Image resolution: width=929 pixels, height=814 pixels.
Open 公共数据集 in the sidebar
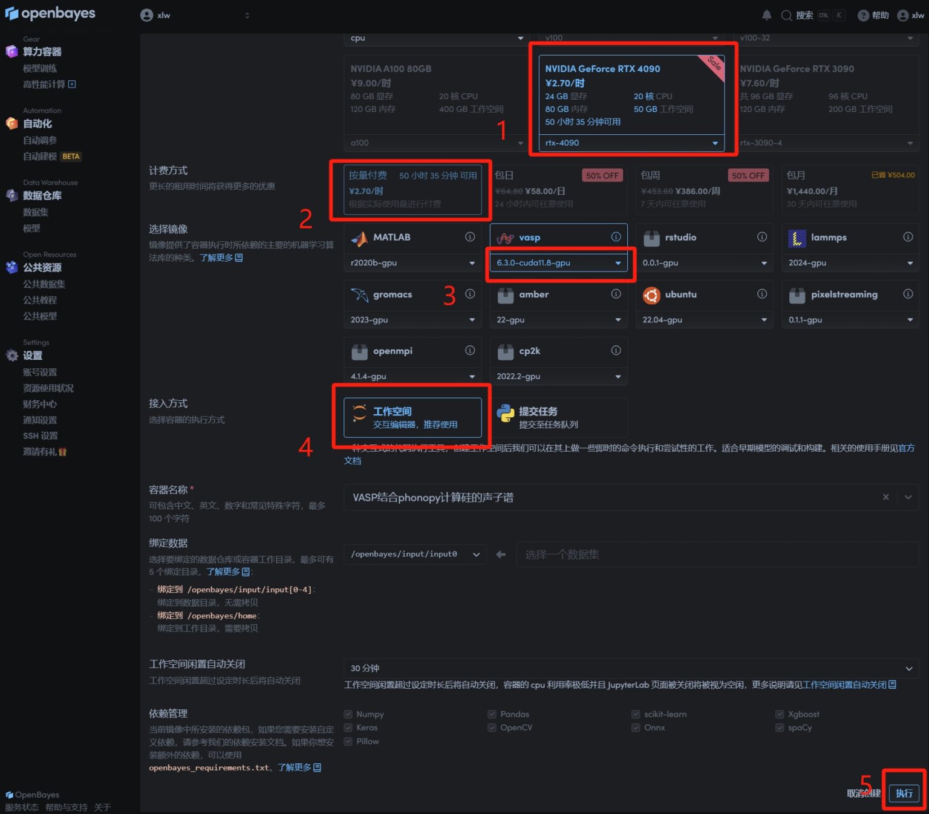44,284
